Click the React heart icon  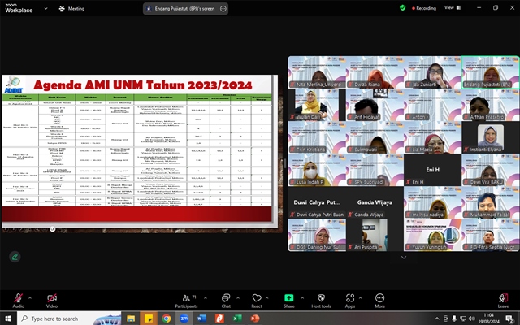click(x=257, y=298)
